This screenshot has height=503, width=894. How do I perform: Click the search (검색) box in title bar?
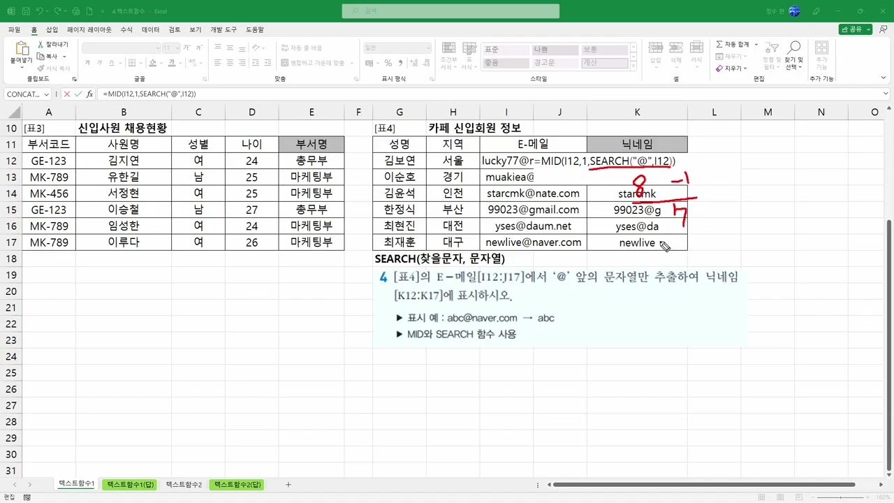[450, 11]
